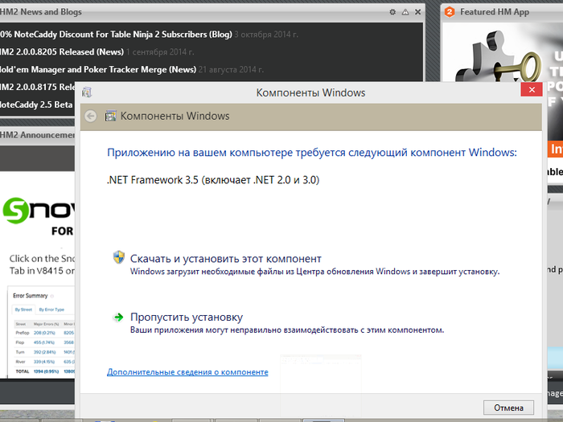
Task: Open NoteCaddy 2.5 Beta news item
Action: [x=36, y=104]
